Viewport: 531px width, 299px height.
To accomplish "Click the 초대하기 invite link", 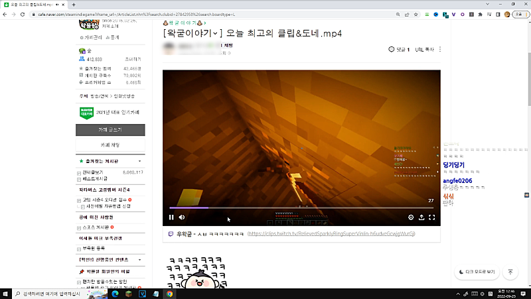I will [133, 59].
